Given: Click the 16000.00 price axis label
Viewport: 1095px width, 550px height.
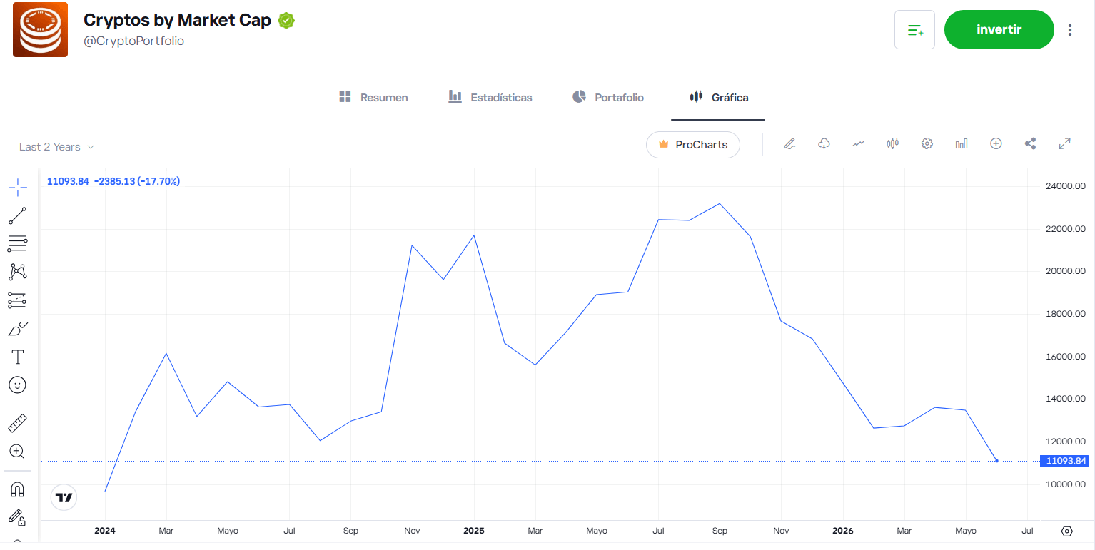Looking at the screenshot, I should point(1064,357).
